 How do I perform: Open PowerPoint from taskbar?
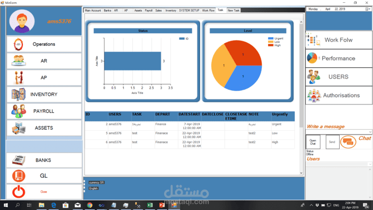(162, 205)
